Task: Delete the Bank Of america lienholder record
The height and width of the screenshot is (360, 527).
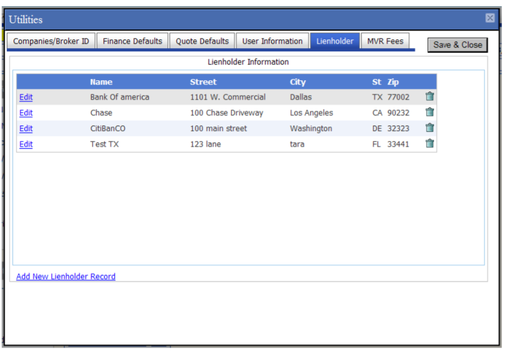Action: click(429, 96)
